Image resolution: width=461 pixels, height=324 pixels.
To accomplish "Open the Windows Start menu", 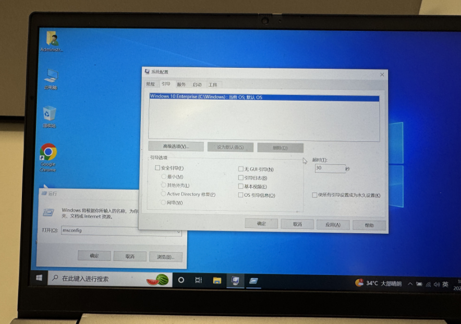I will coord(39,278).
